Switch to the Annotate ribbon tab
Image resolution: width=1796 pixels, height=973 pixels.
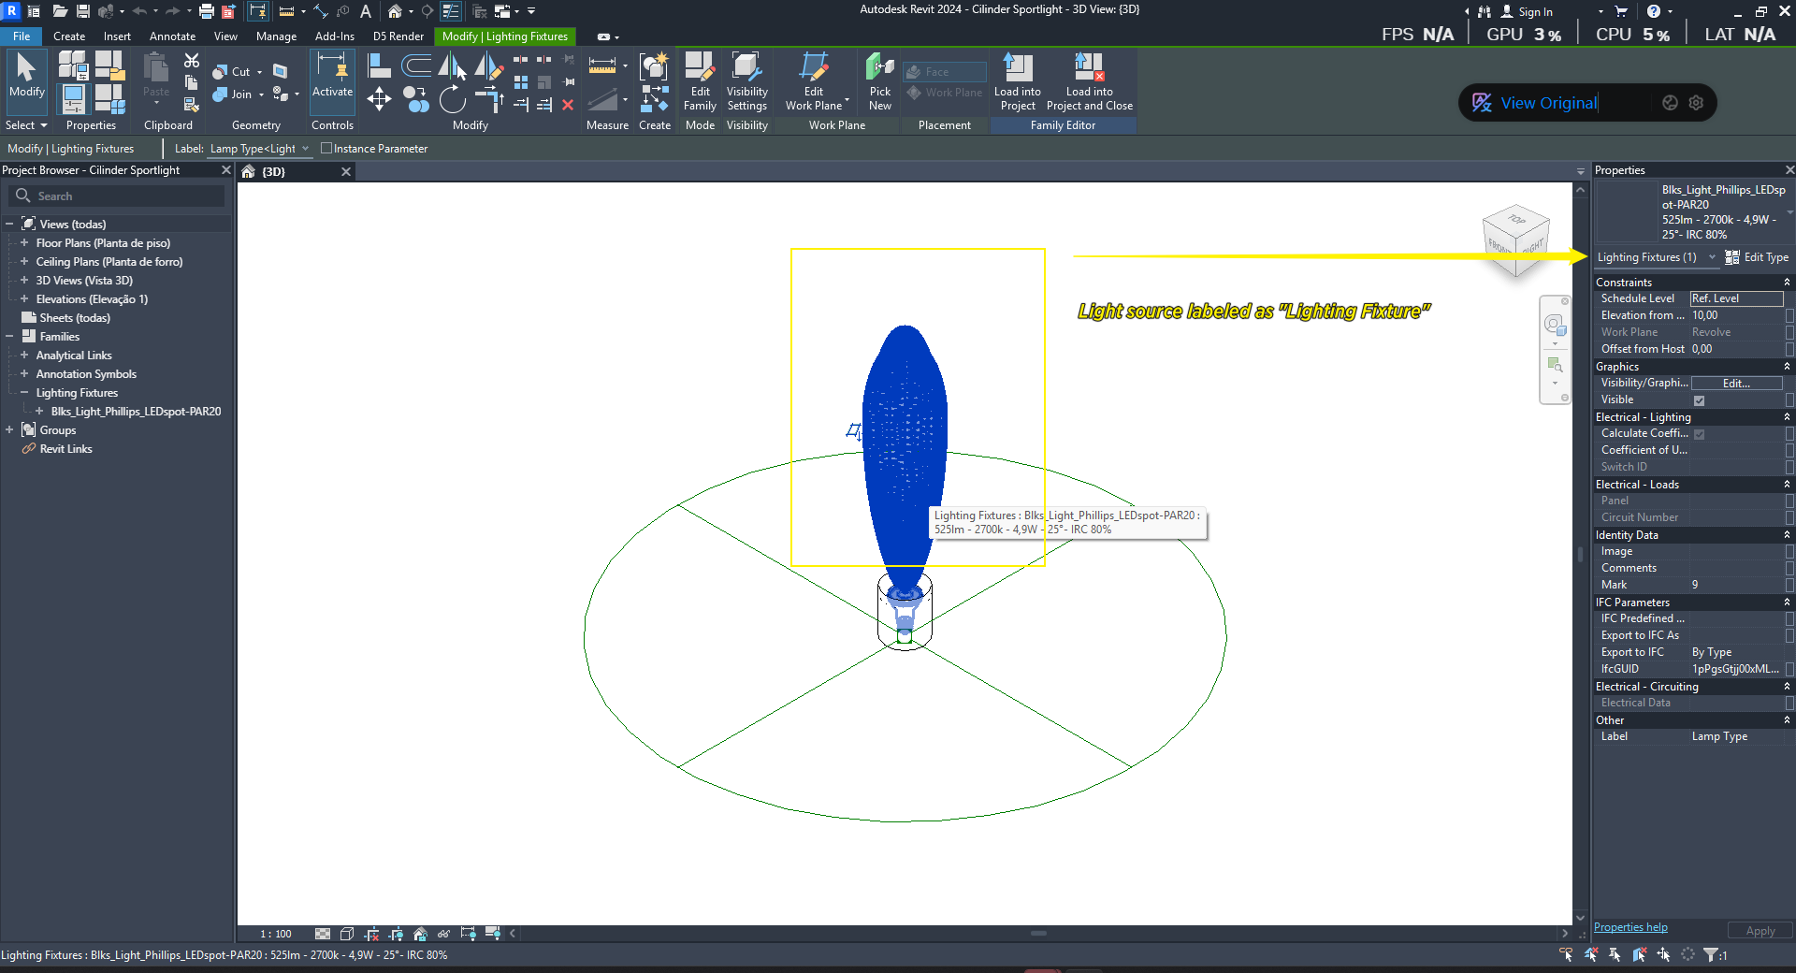(172, 36)
